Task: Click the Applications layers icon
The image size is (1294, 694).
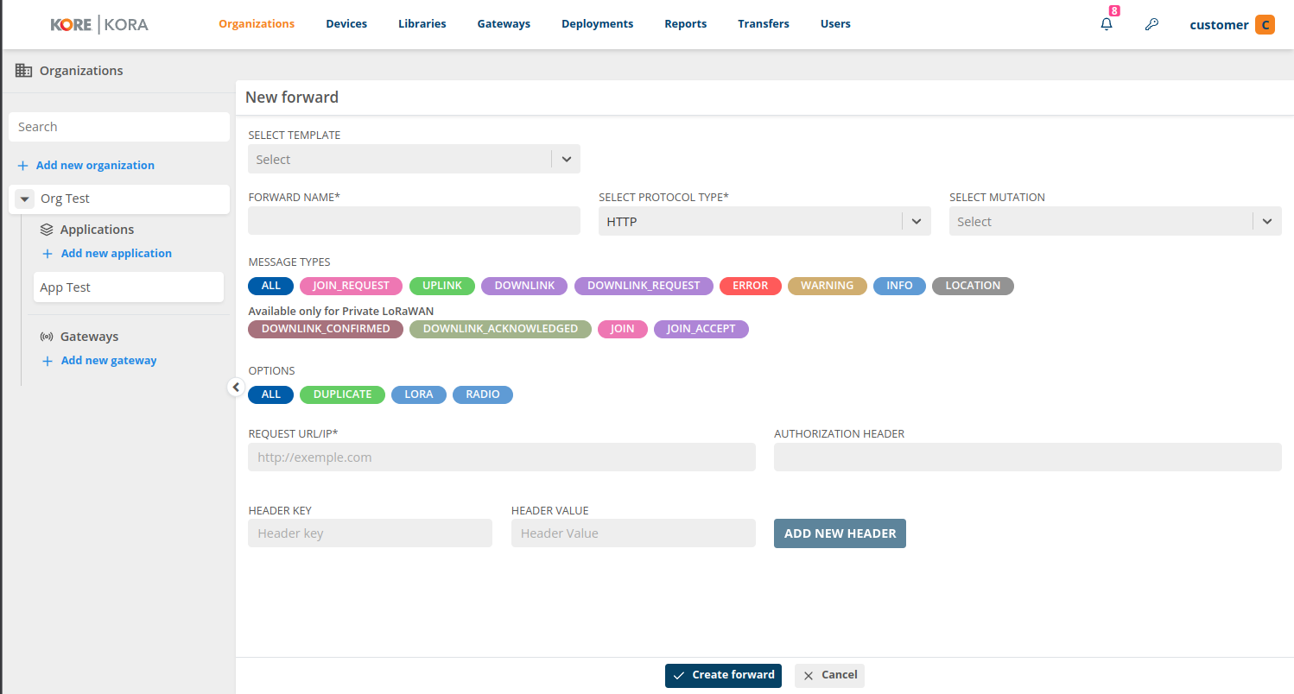Action: coord(48,230)
